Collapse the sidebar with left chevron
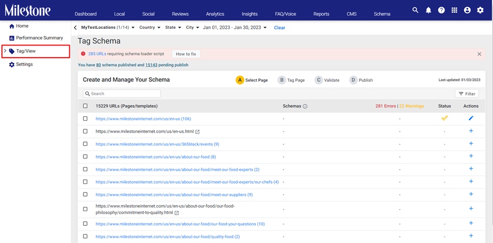 click(x=75, y=28)
